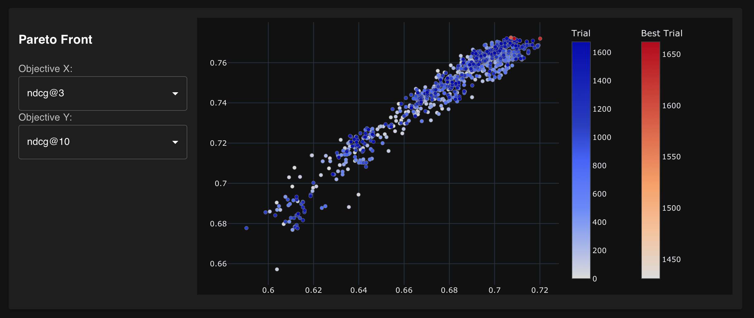Select the leftmost blue point on the plot

point(246,228)
